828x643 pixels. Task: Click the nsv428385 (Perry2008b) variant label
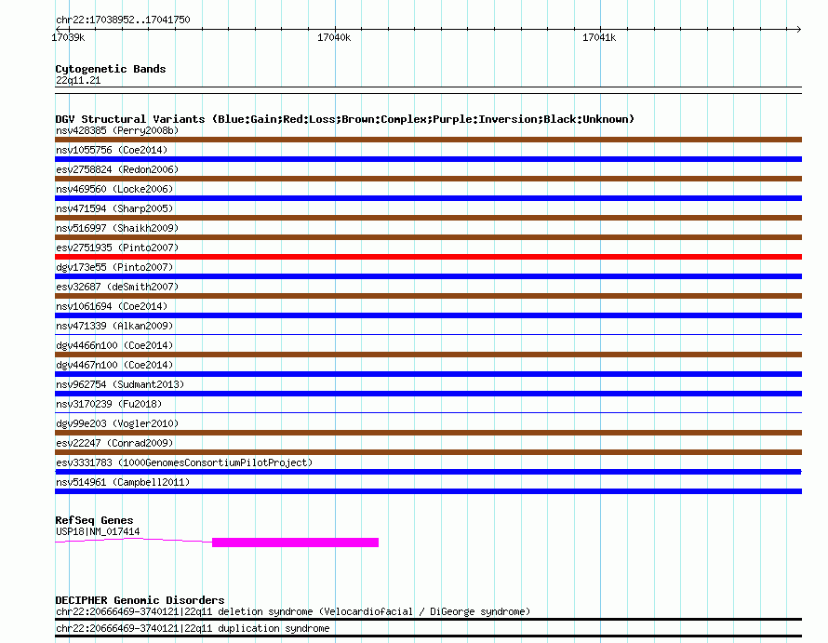pyautogui.click(x=117, y=130)
